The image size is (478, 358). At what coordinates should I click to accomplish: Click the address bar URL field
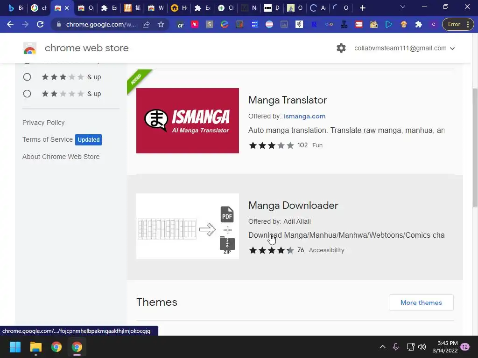pyautogui.click(x=101, y=24)
